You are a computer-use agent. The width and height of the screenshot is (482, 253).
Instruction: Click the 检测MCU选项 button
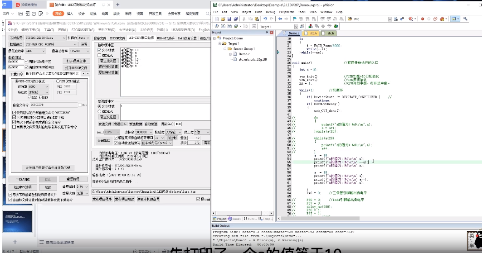(22, 187)
